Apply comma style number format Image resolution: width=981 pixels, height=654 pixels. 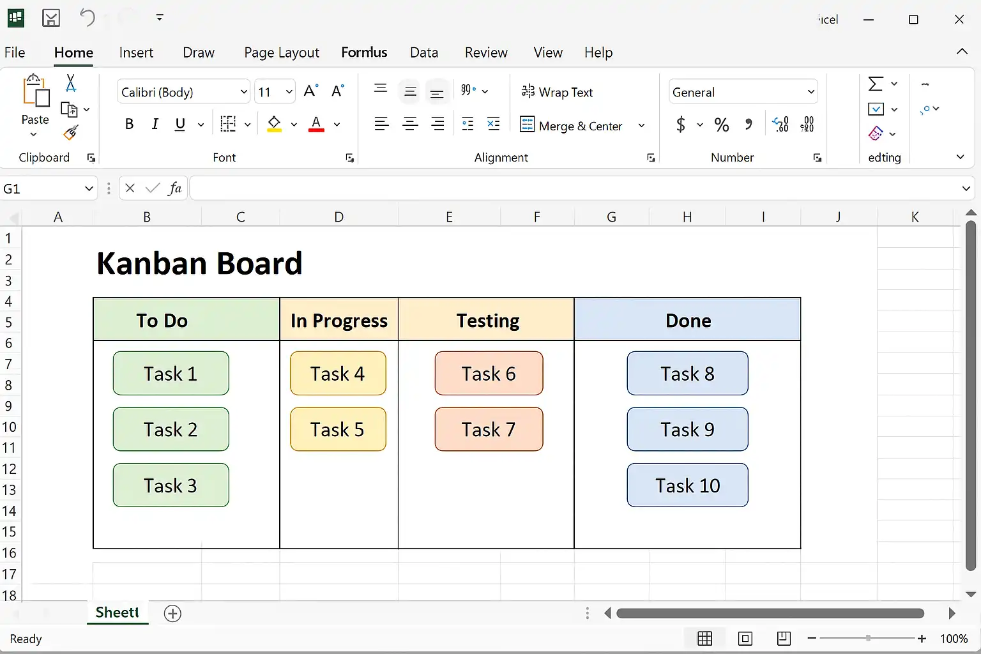click(749, 124)
